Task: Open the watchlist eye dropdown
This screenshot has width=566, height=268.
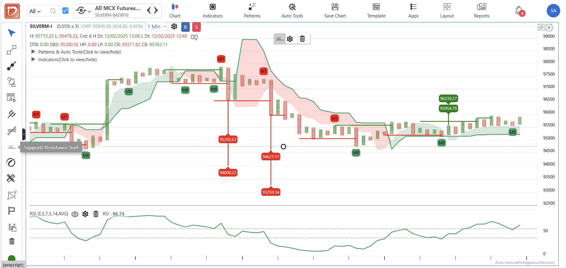Action: point(83,11)
